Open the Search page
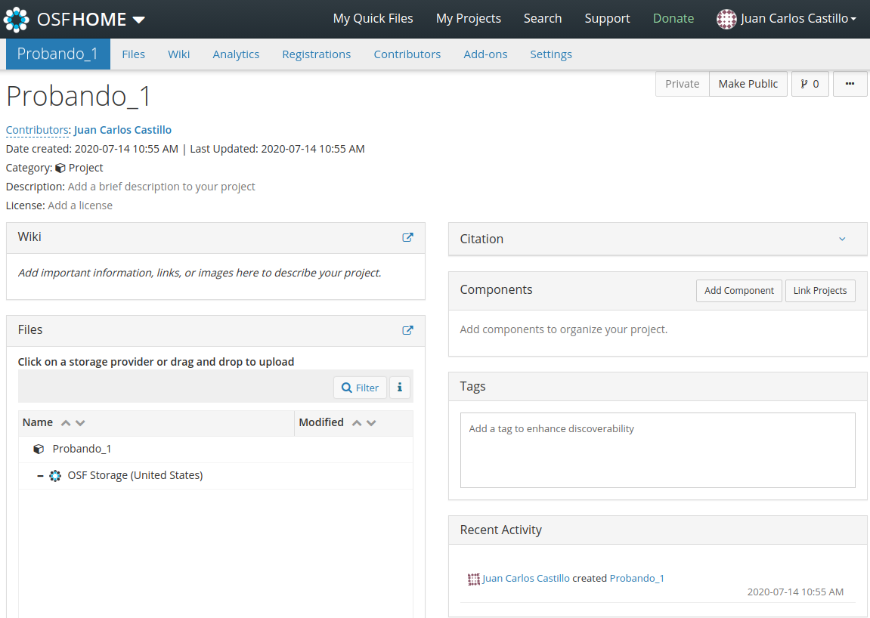Screen dimensions: 870x618 [543, 18]
